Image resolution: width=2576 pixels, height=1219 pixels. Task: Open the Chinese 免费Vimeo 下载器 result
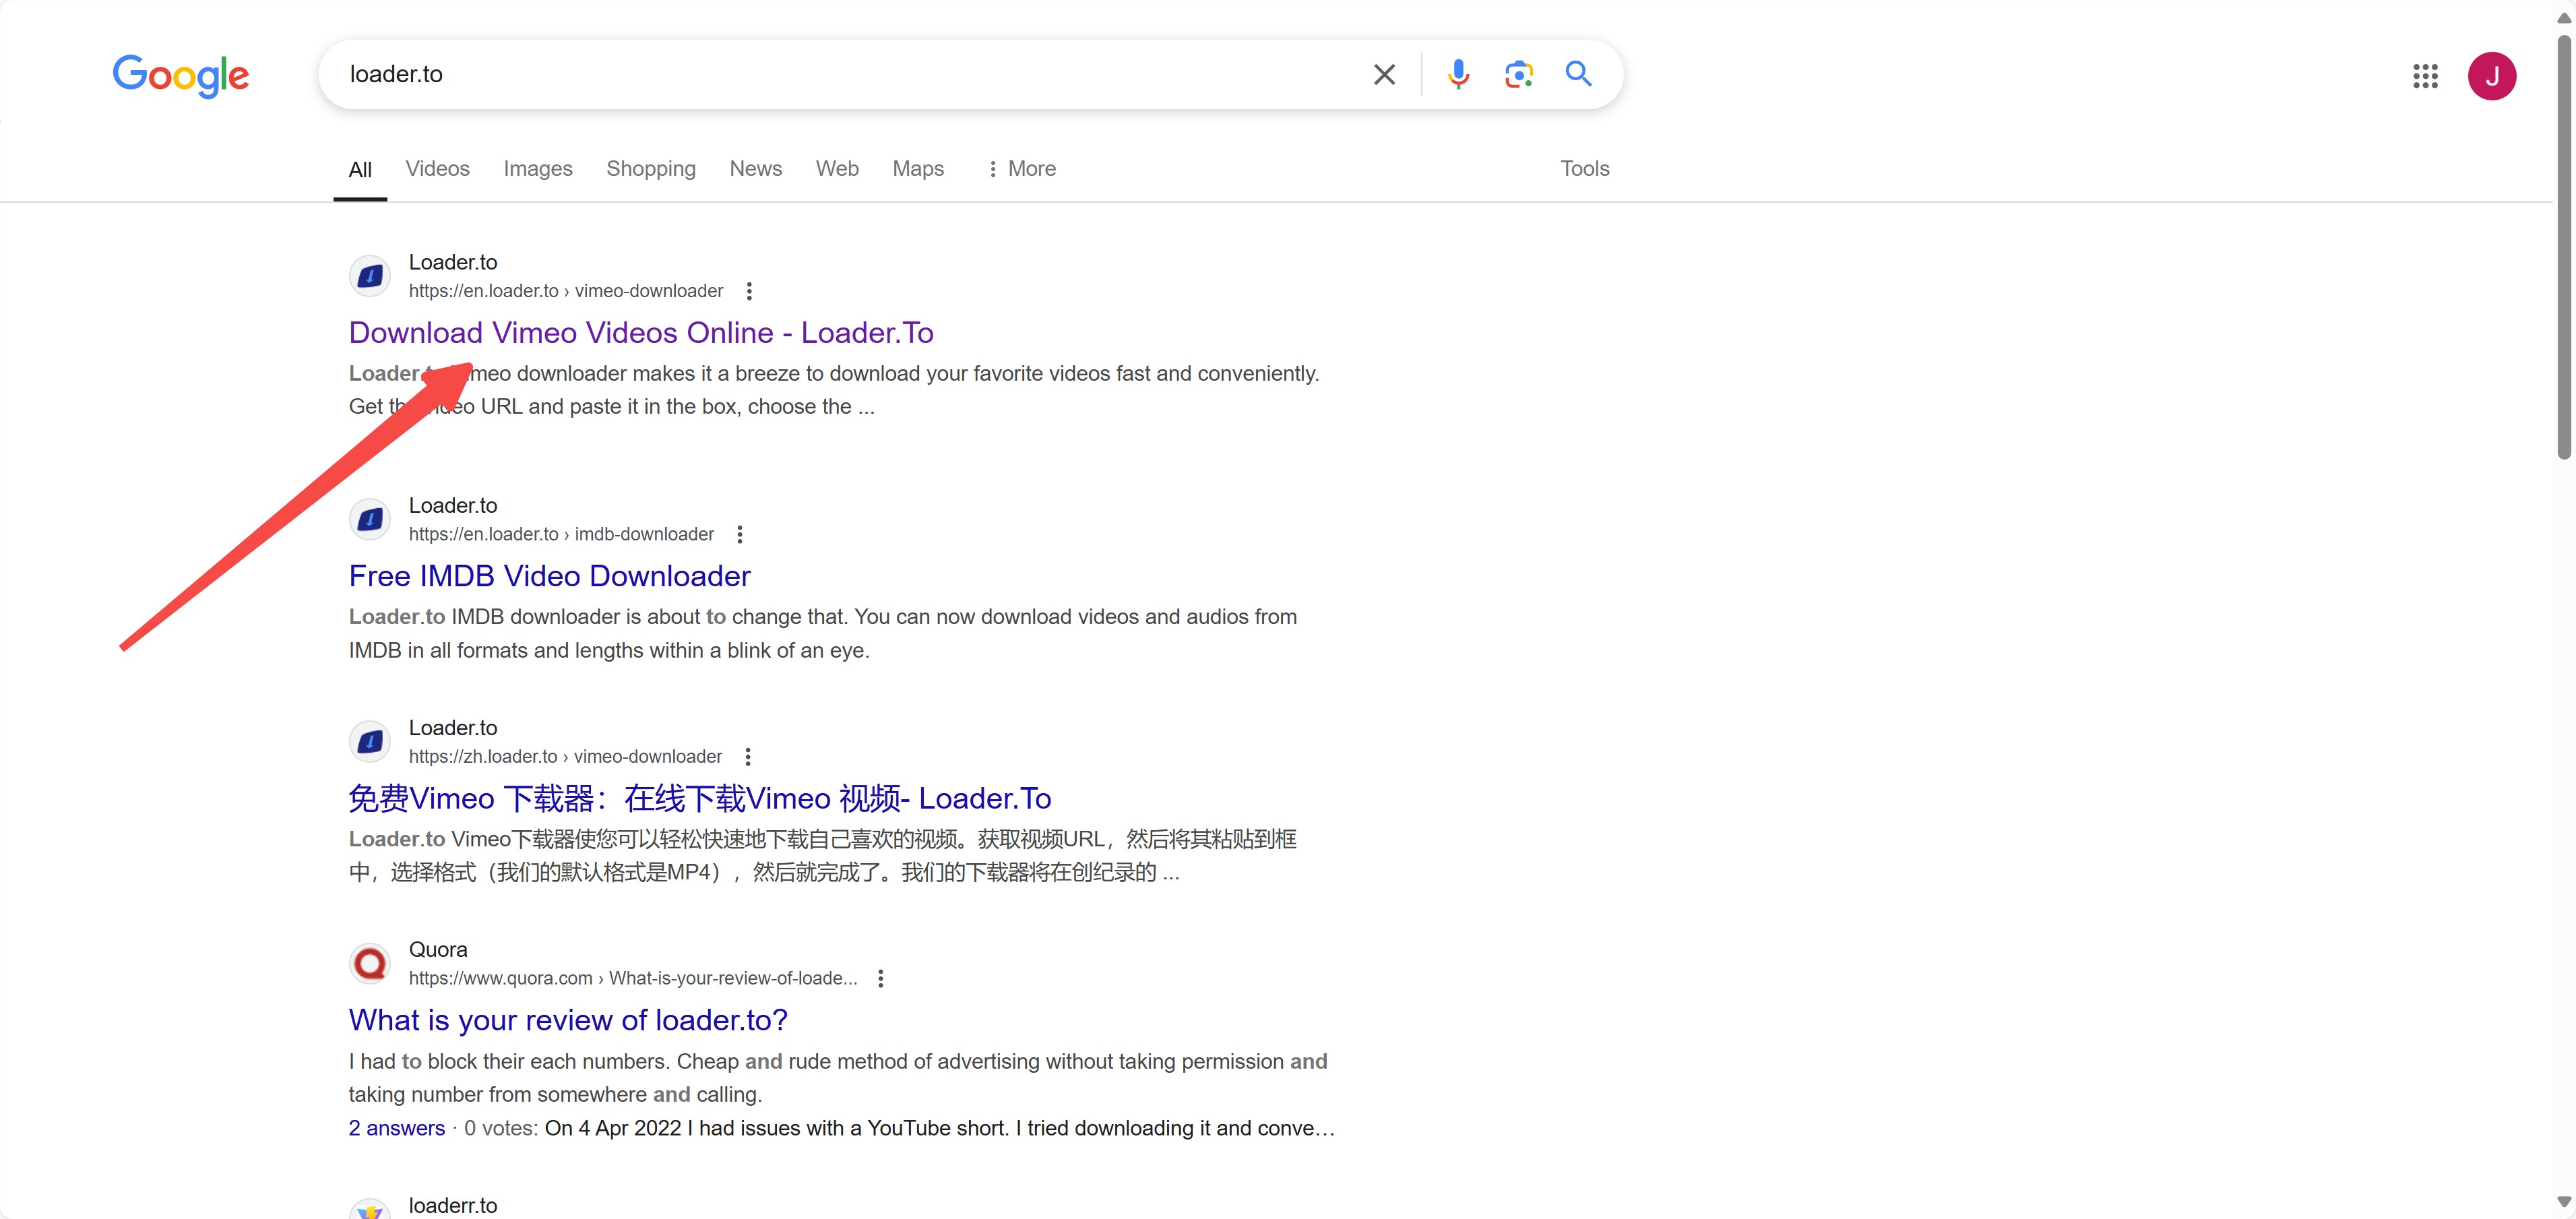pos(700,798)
